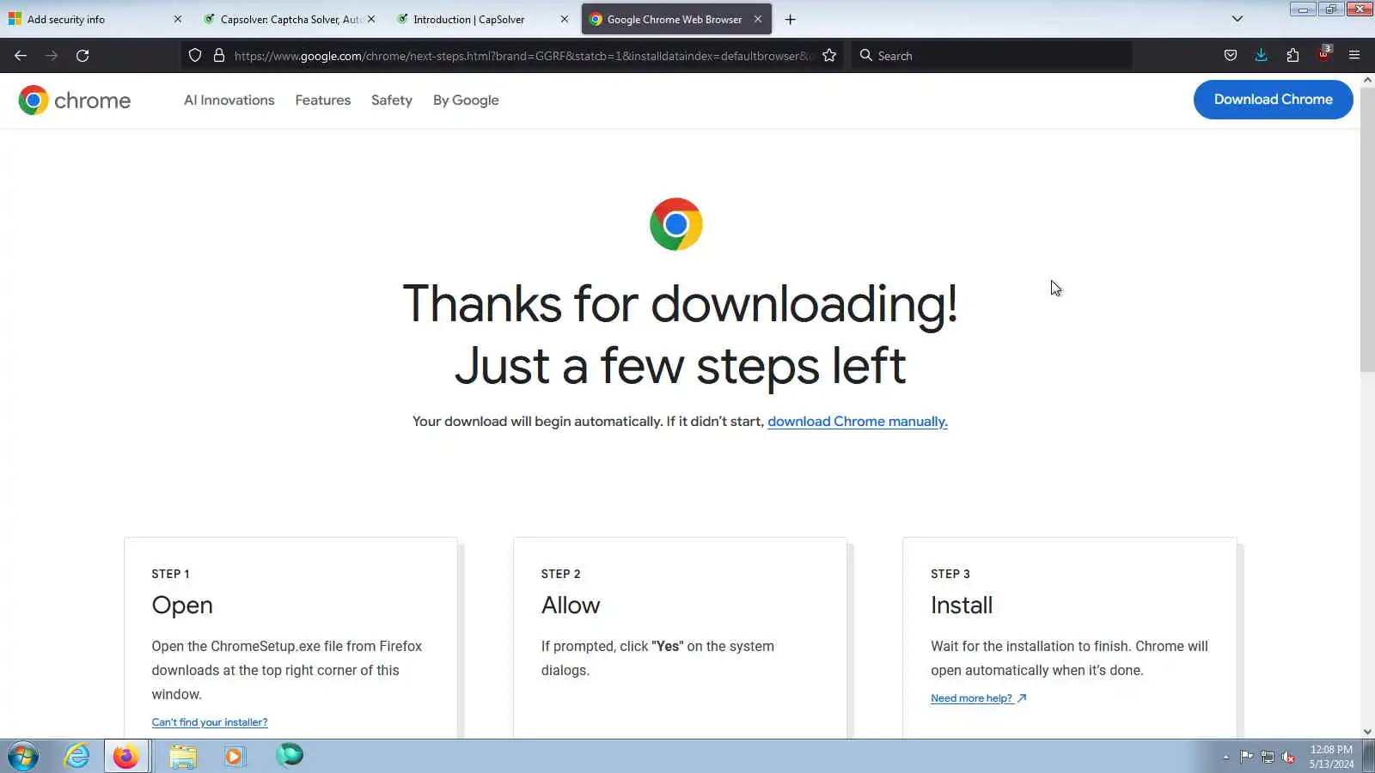
Task: Open the Windows Start menu
Action: (x=23, y=757)
